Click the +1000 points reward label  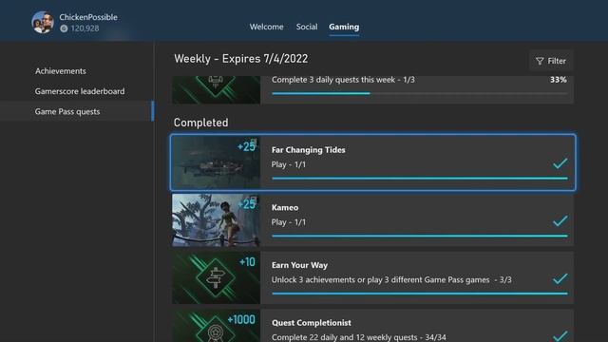(241, 319)
